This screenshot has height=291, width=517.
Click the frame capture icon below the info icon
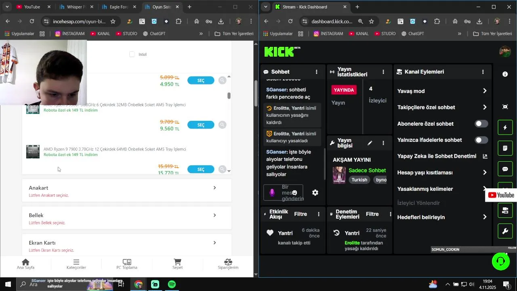[505, 107]
